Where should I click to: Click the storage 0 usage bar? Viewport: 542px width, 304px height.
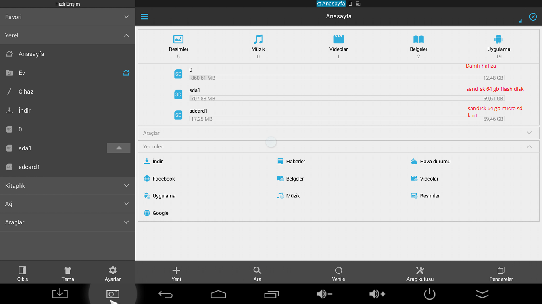pos(347,78)
